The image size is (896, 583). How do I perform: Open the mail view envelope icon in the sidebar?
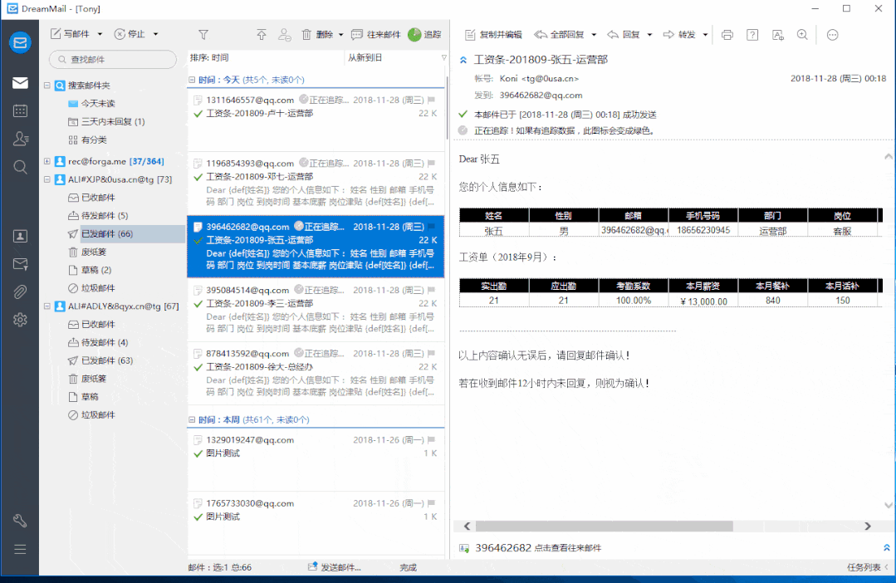(x=20, y=83)
